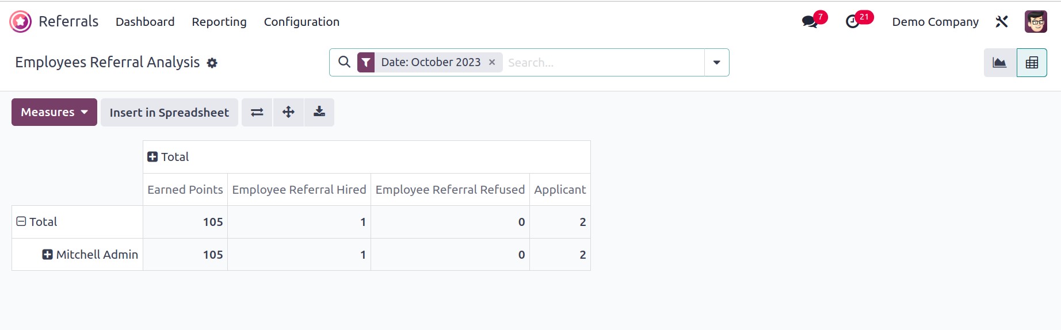Remove the Date: October 2023 filter
This screenshot has height=330, width=1061.
(492, 62)
